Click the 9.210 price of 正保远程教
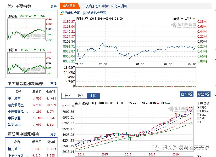The width and height of the screenshot is (216, 157). click(36, 155)
